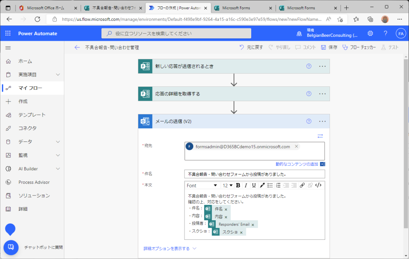Open the help question mark in header
Image resolution: width=409 pixels, height=259 pixels.
click(385, 34)
